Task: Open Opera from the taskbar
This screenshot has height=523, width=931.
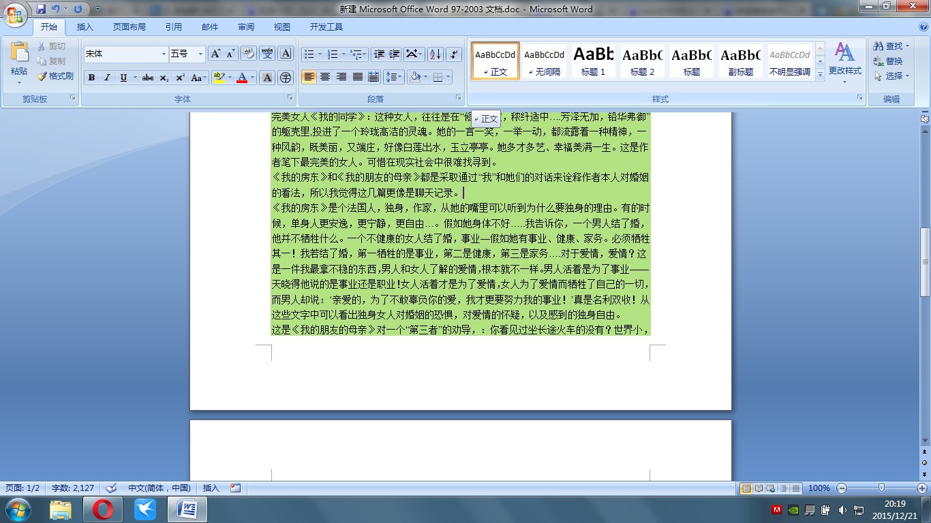Action: 102,509
